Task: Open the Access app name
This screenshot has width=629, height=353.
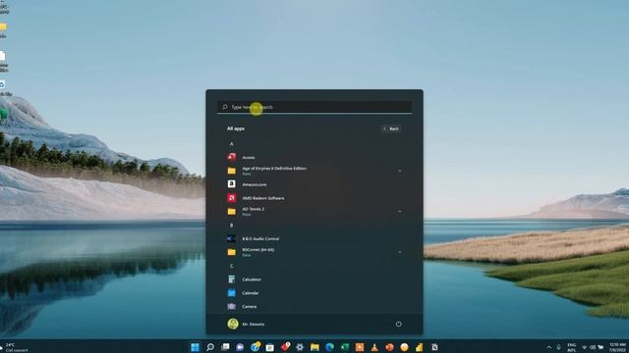Action: click(249, 158)
